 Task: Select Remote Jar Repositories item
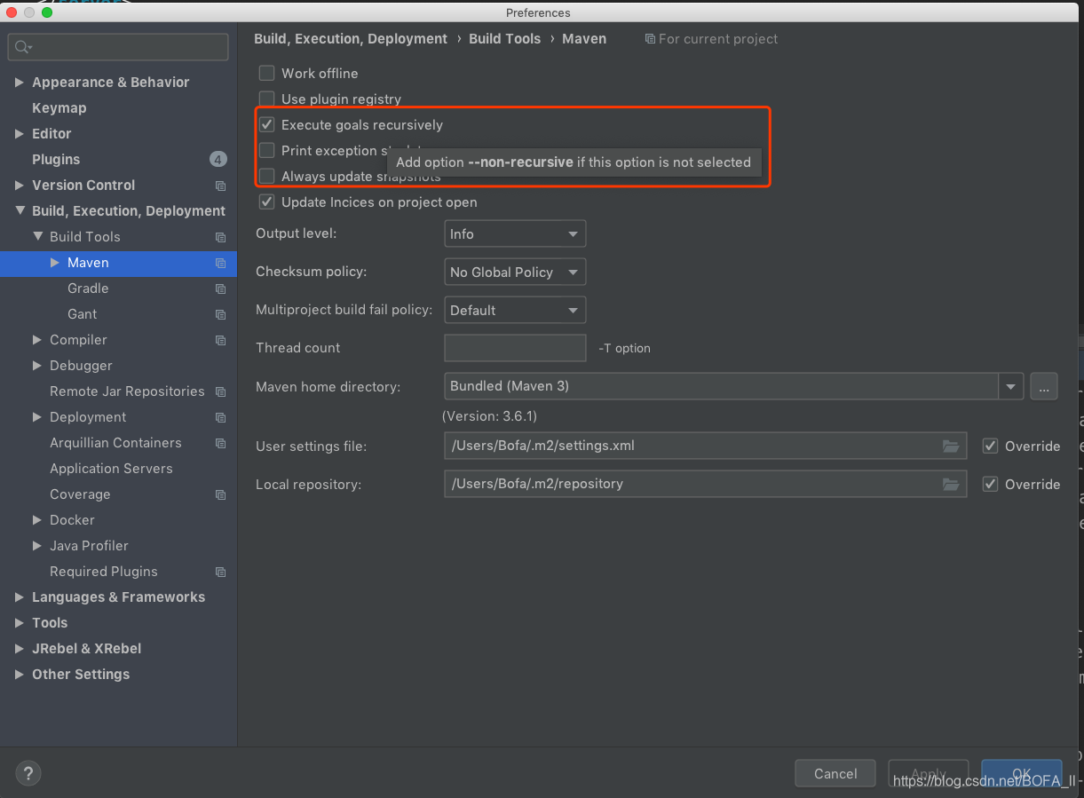click(127, 391)
